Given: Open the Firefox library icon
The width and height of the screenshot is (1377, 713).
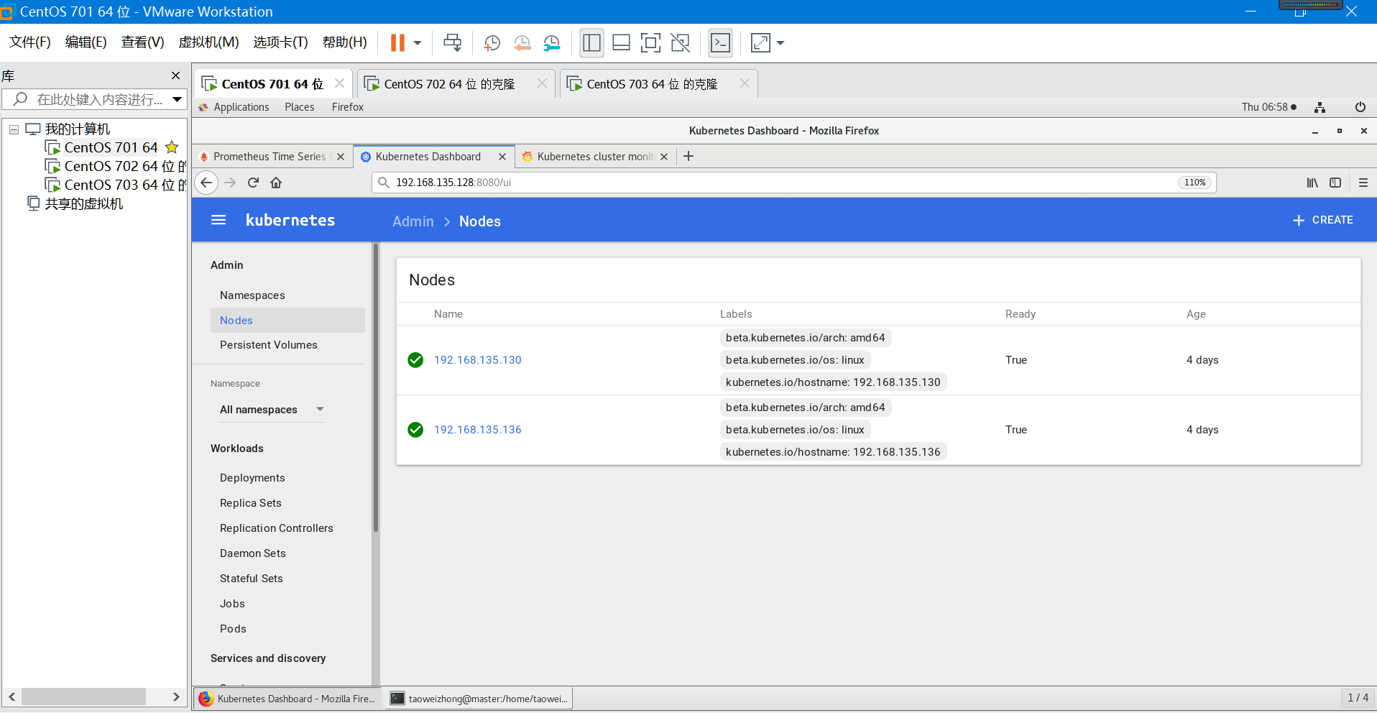Looking at the screenshot, I should [1312, 183].
